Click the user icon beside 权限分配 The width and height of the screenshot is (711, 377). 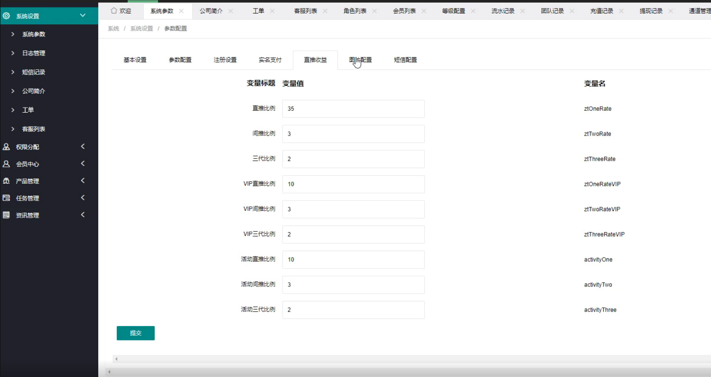pyautogui.click(x=6, y=147)
